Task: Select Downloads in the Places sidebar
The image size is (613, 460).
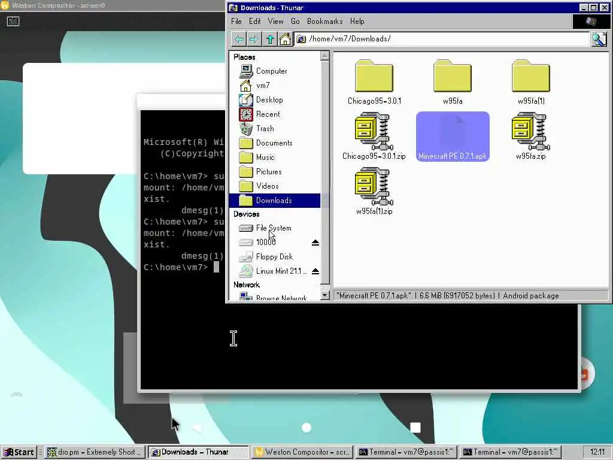Action: pos(274,200)
